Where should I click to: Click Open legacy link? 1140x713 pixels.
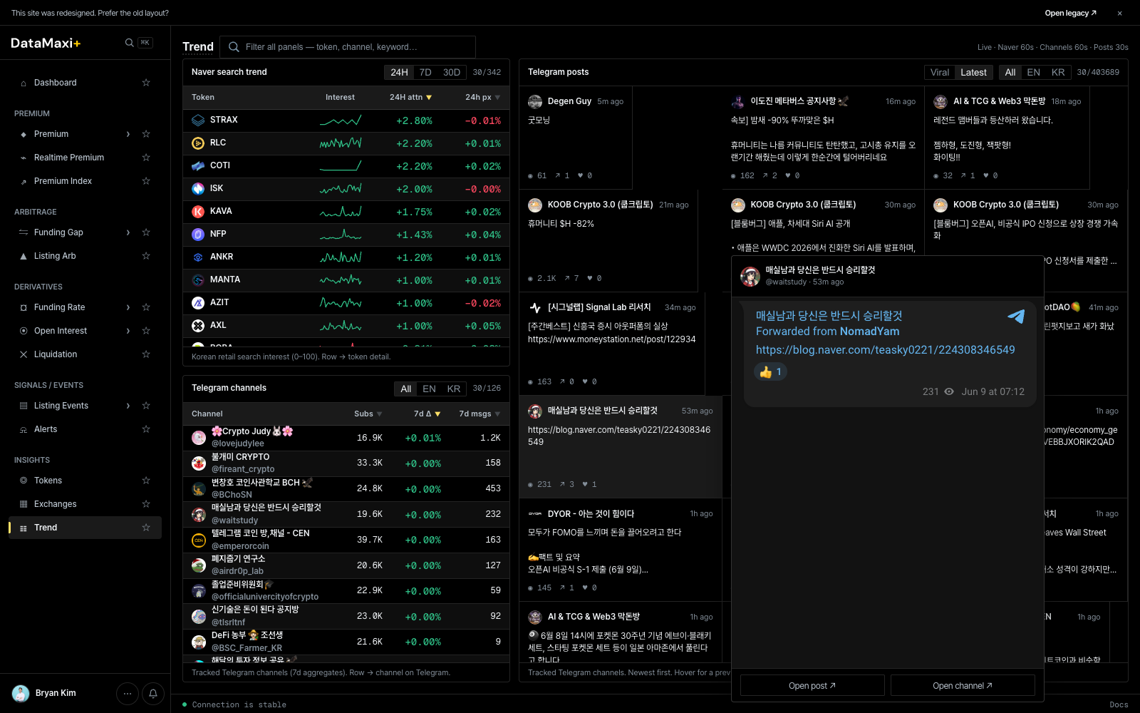click(x=1070, y=13)
